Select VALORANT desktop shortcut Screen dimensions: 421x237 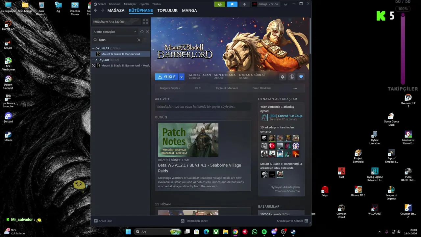375,210
